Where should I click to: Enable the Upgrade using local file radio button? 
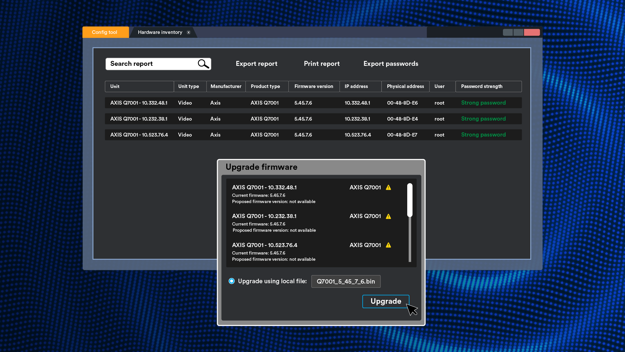coord(231,281)
